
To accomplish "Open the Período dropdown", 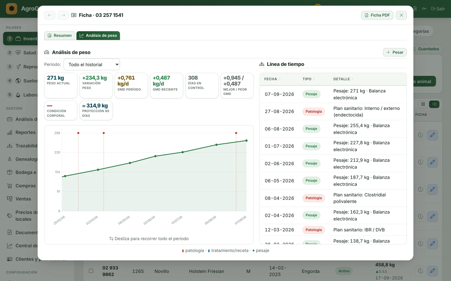I will click(x=92, y=64).
